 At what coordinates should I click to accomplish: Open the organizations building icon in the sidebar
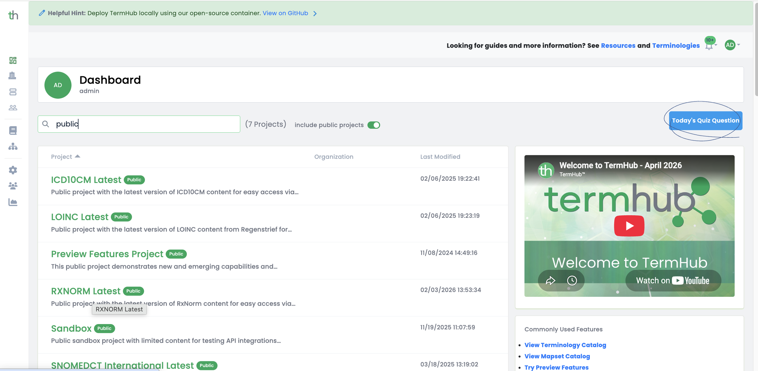coord(12,75)
